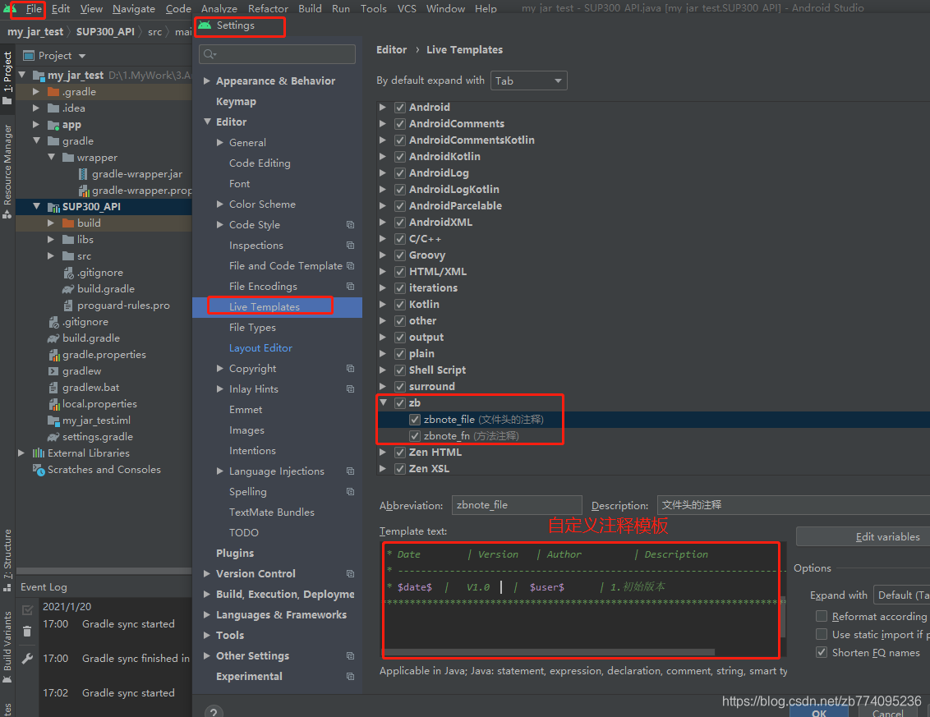
Task: Click the OK button in Settings
Action: 818,712
